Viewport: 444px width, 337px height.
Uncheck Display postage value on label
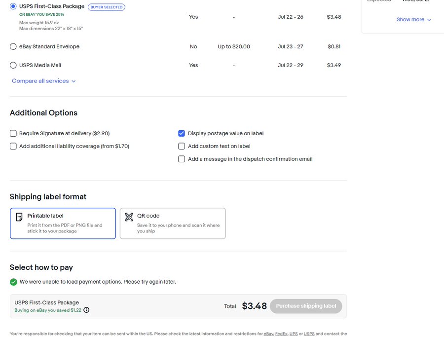click(x=182, y=133)
